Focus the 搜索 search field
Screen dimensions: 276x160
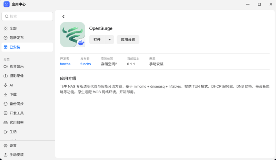(x=27, y=16)
